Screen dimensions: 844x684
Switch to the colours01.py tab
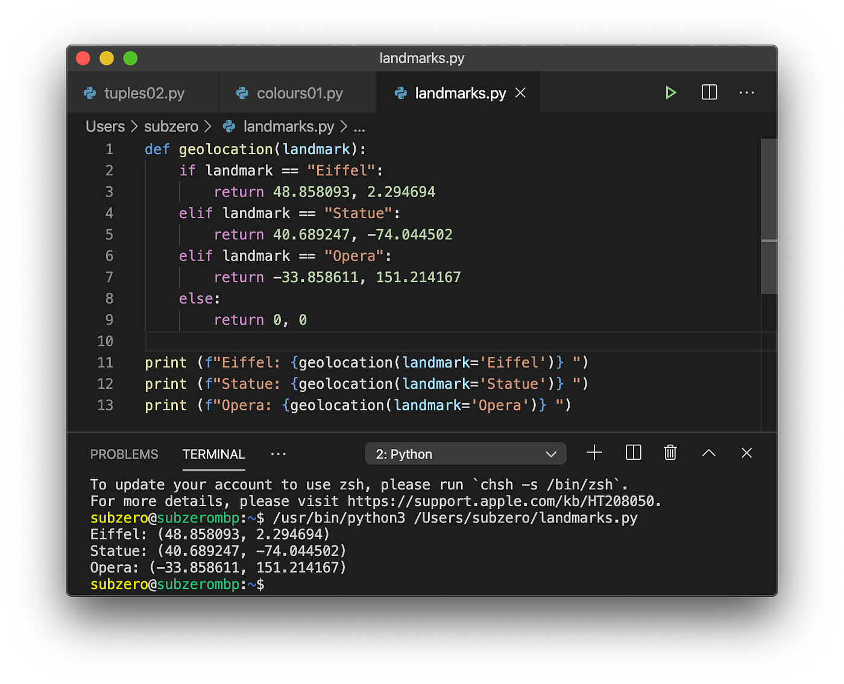[300, 93]
